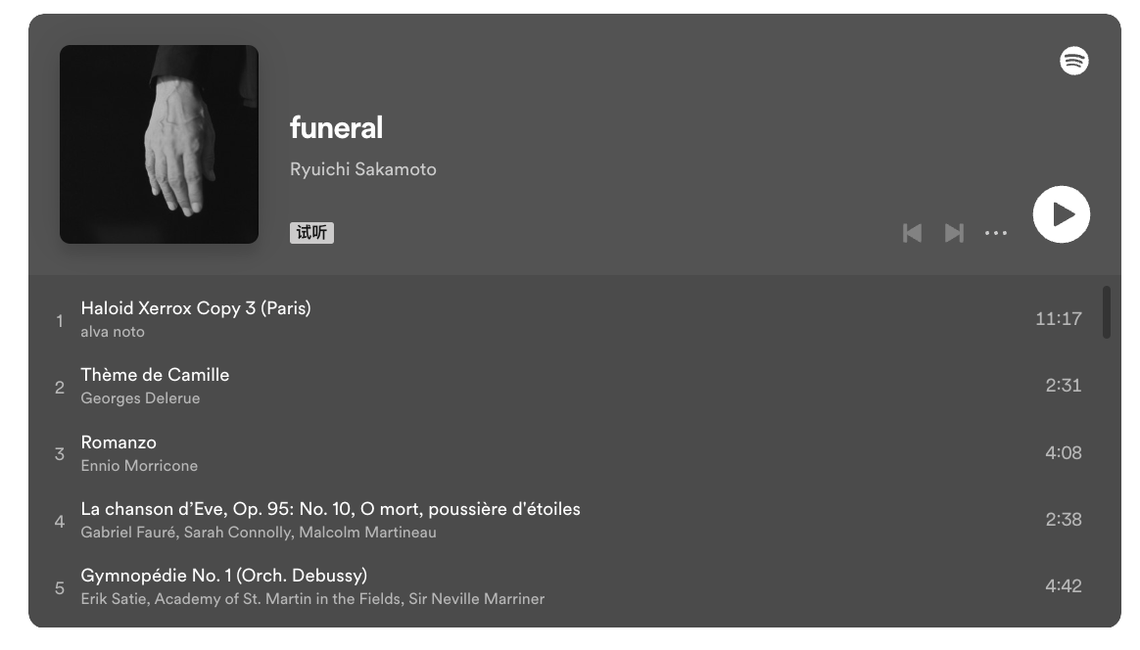
Task: Play Gymnopédie No. 1 (Orch. Debussy)
Action: (223, 576)
